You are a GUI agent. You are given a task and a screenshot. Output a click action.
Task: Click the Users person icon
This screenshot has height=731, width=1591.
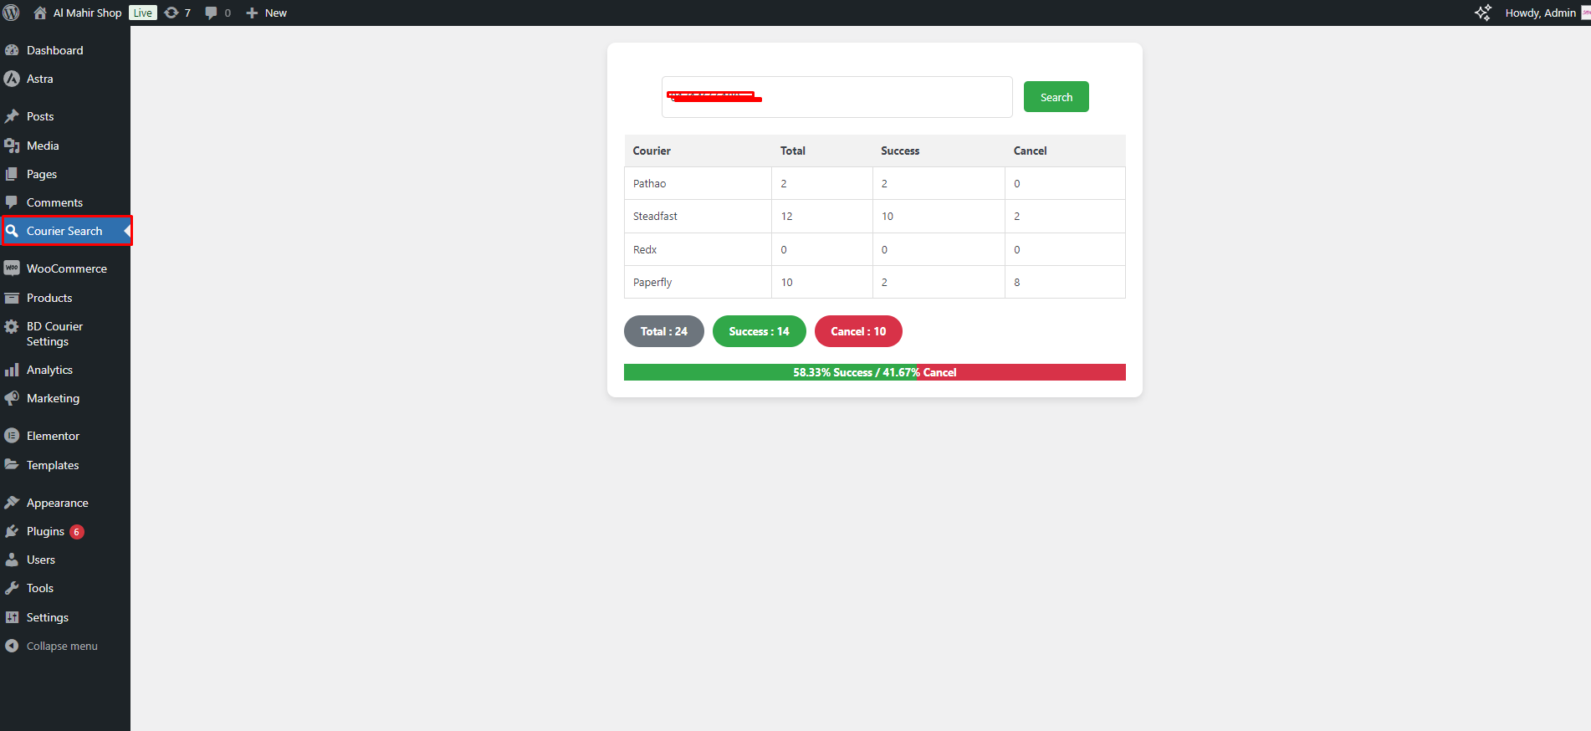(x=12, y=560)
